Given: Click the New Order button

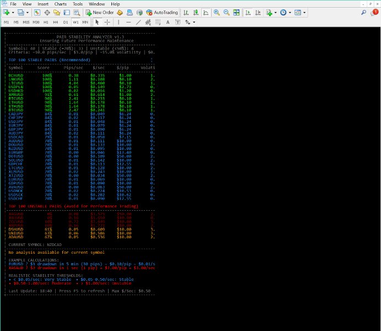Looking at the screenshot, I should point(100,12).
